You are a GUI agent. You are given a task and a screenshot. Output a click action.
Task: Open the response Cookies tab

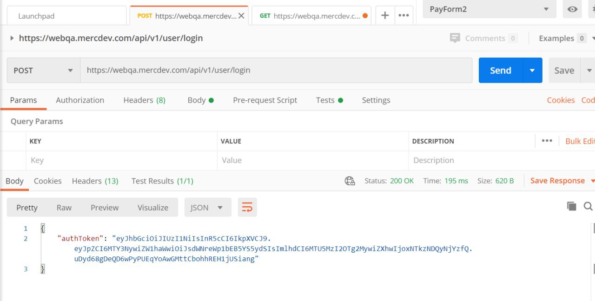pyautogui.click(x=47, y=181)
